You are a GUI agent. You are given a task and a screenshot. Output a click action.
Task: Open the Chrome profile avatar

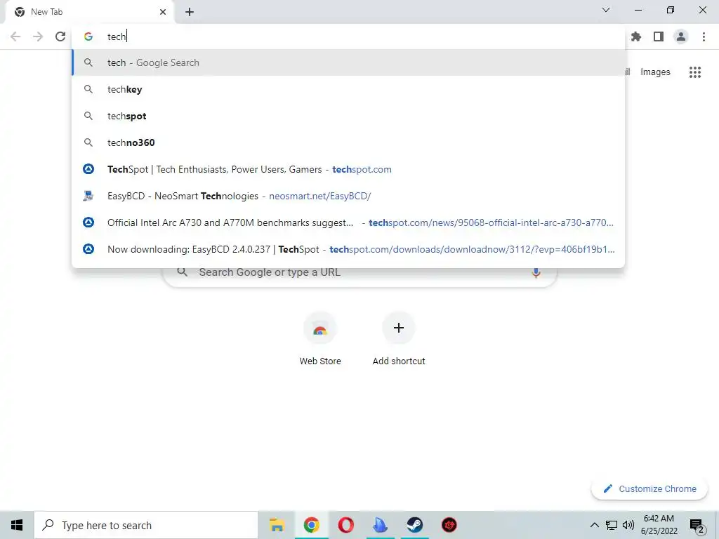click(x=681, y=36)
